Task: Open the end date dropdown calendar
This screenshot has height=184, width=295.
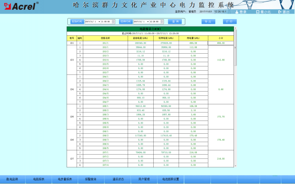Action: point(148,22)
